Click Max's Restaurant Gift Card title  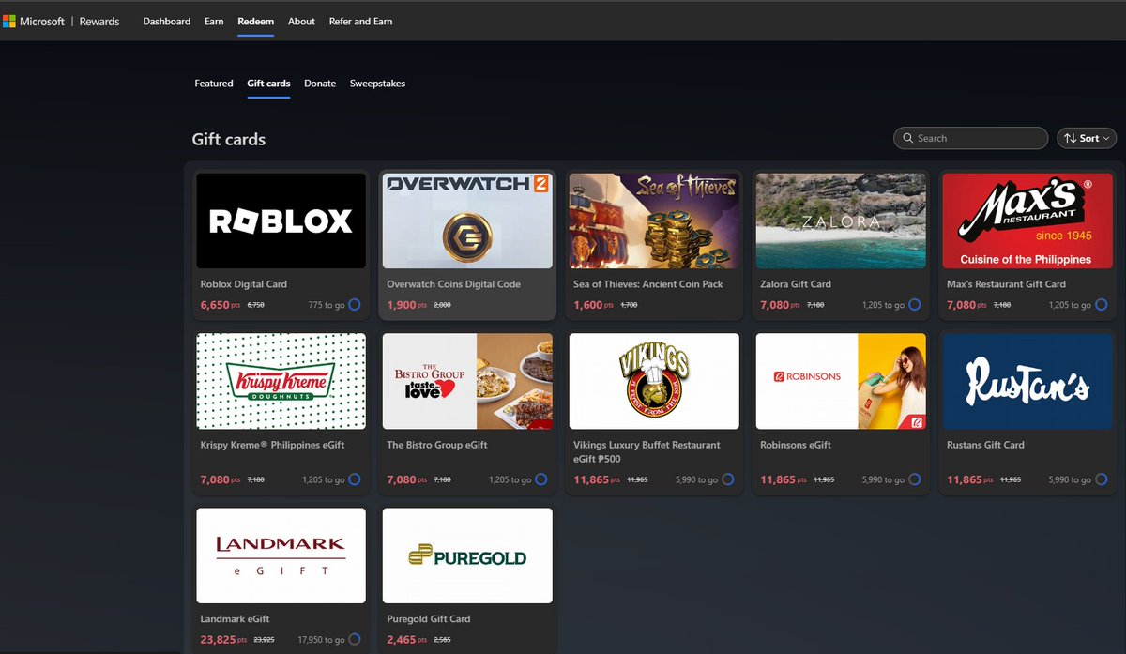click(x=1006, y=284)
